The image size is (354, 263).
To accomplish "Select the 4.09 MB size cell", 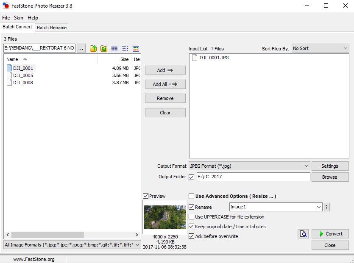I will (x=120, y=68).
